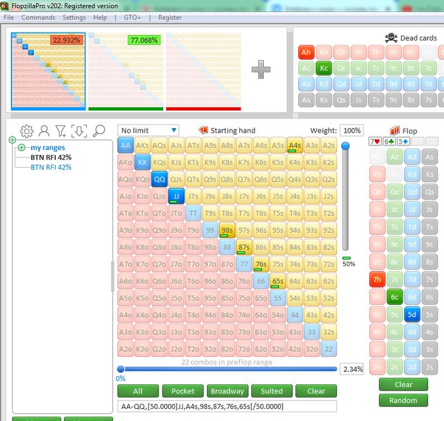This screenshot has height=421, width=444.
Task: Click the Pocket range button
Action: point(183,391)
